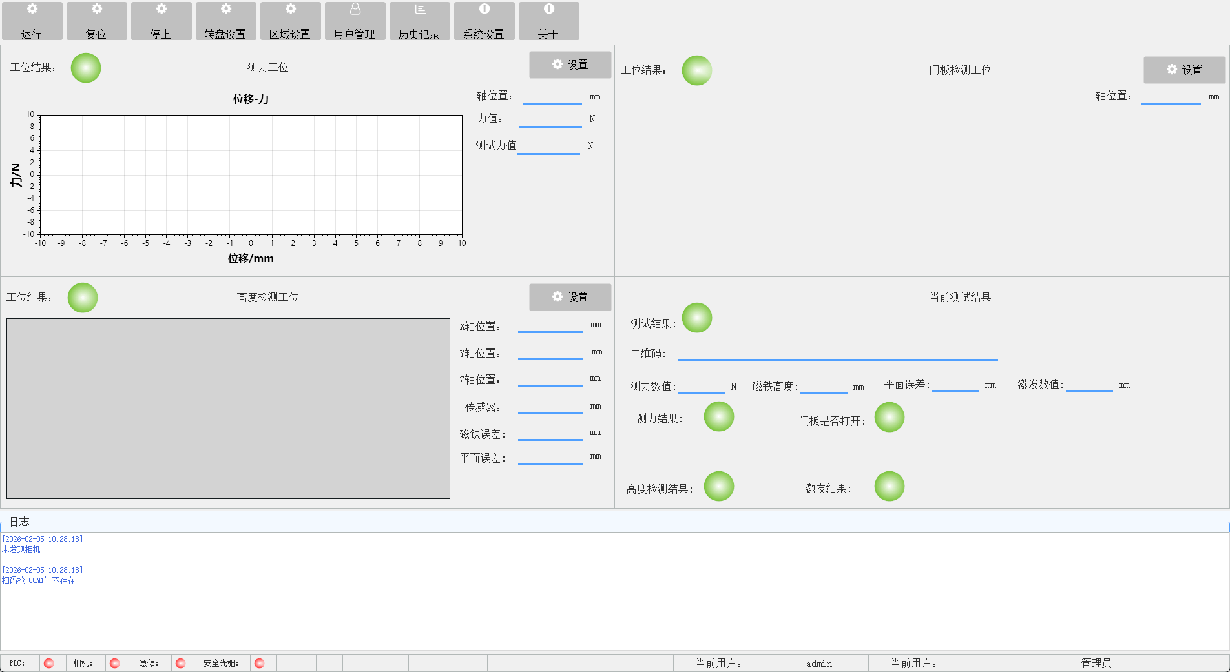Click the gray camera image preview area

tap(228, 408)
